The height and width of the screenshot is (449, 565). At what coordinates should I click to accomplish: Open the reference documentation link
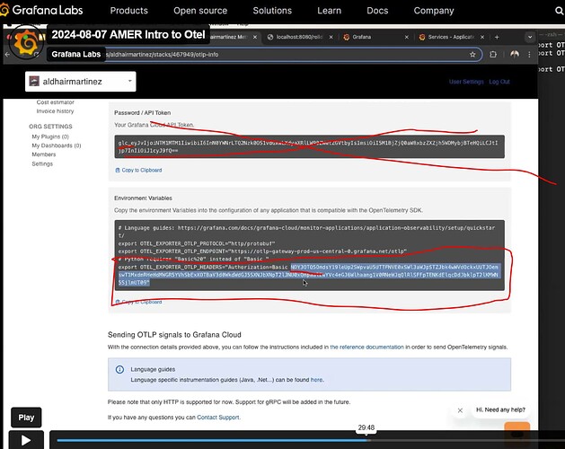pos(366,347)
